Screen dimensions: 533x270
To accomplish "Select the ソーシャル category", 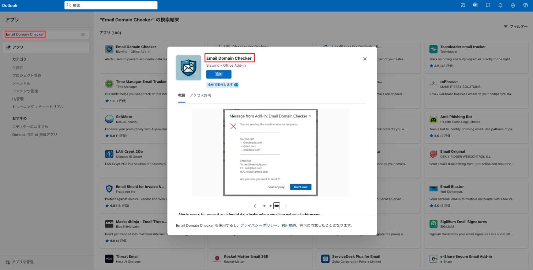I will (x=21, y=83).
